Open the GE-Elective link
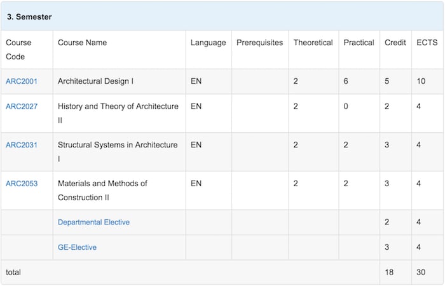This screenshot has width=445, height=286. point(77,247)
